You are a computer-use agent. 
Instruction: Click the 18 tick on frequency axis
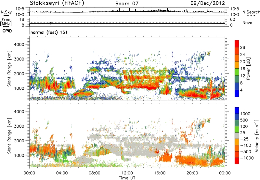[x=22, y=19]
